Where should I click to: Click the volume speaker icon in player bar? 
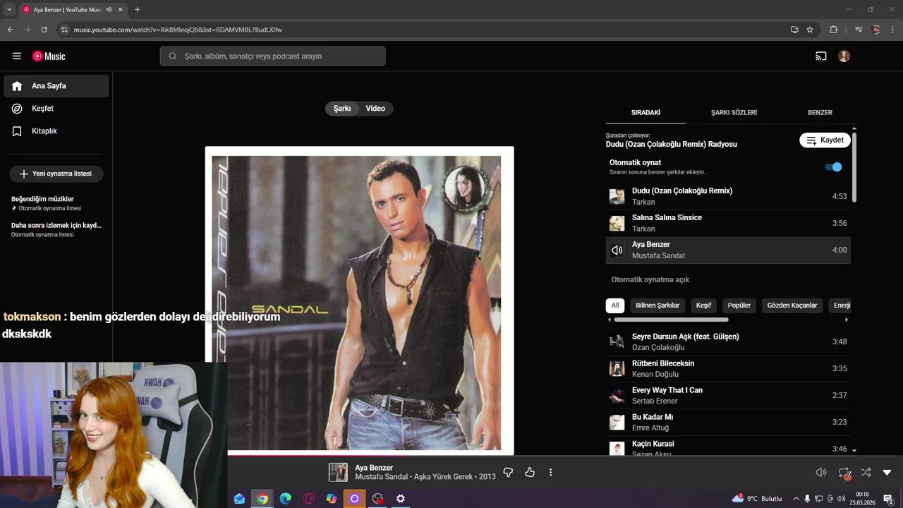point(821,473)
